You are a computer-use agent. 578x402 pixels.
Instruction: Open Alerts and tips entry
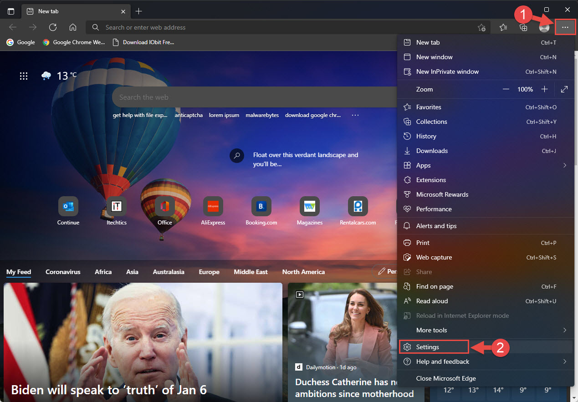[x=486, y=226]
